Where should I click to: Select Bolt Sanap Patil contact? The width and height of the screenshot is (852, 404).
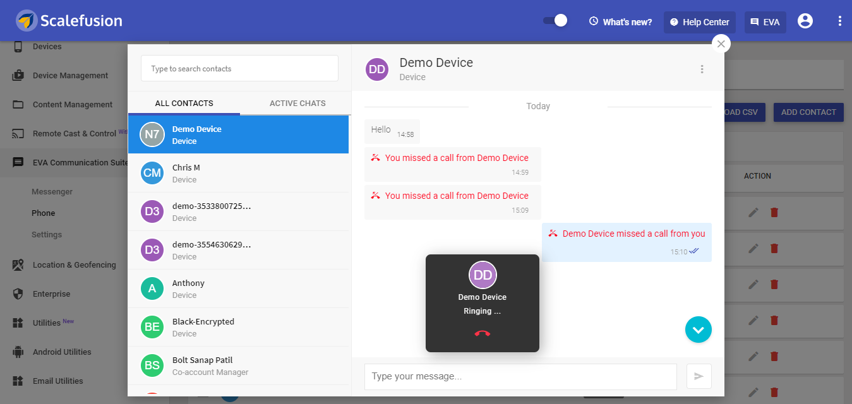tap(238, 365)
